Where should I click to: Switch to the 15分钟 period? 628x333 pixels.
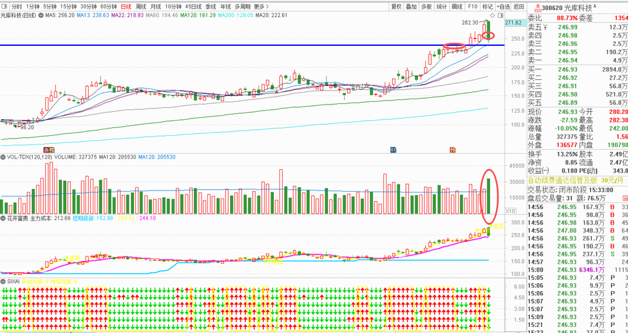[x=69, y=7]
